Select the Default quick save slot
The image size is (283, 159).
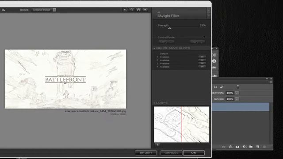tap(164, 54)
